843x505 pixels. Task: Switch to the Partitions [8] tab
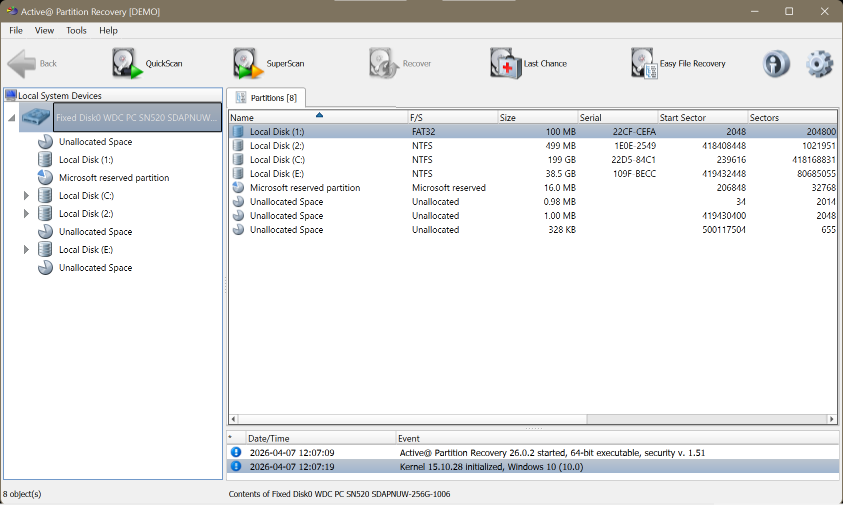pos(266,97)
